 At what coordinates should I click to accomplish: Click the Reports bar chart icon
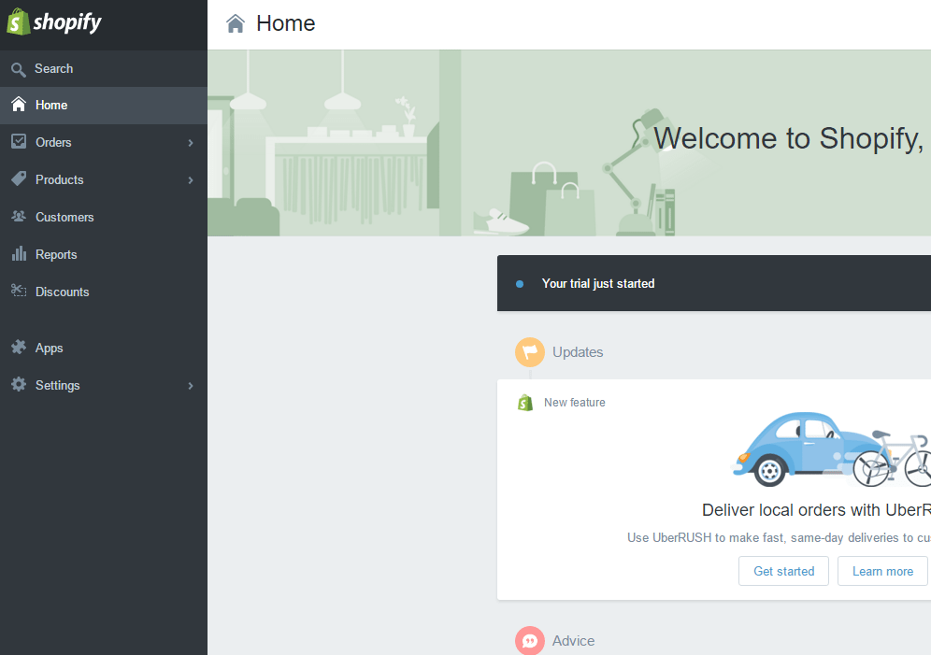19,254
